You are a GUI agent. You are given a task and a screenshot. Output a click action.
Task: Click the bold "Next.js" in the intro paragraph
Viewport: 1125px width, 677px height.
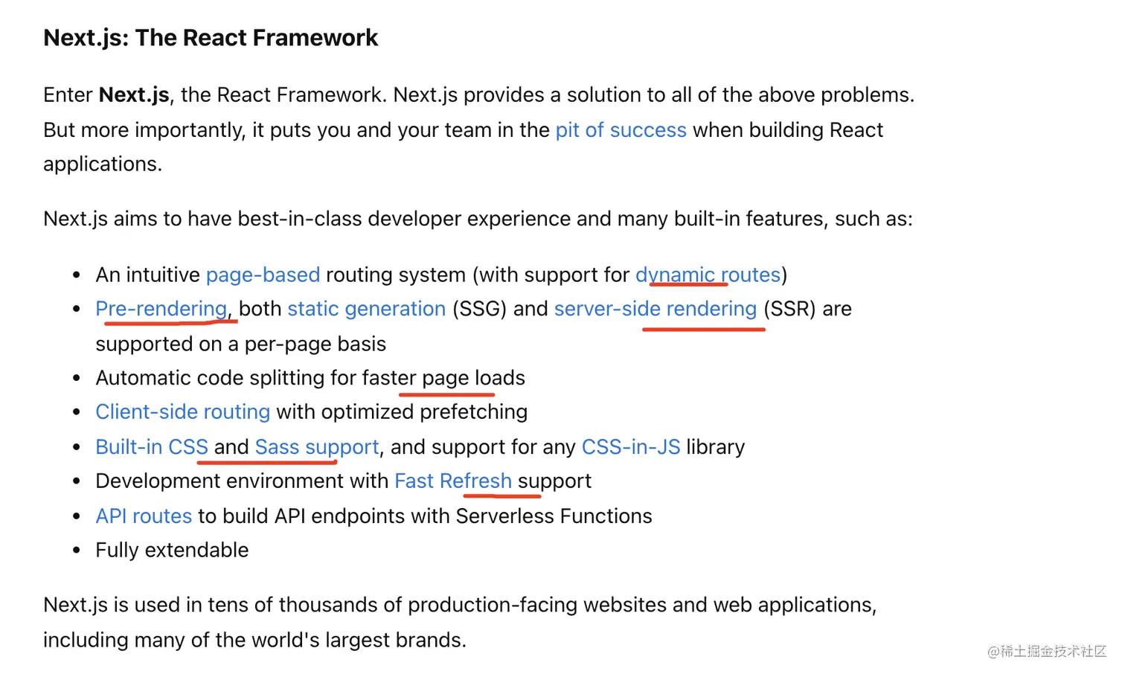134,95
